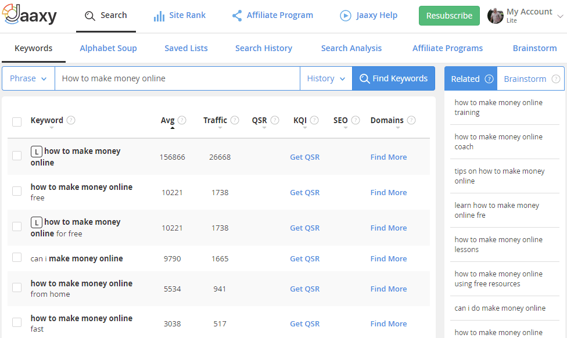Check the 'how to make money online from home' row

click(x=17, y=287)
